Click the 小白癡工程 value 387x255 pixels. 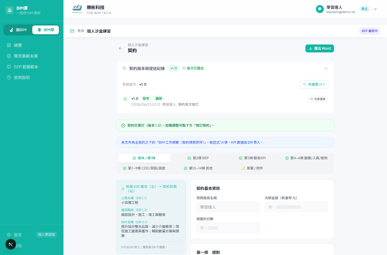130,203
